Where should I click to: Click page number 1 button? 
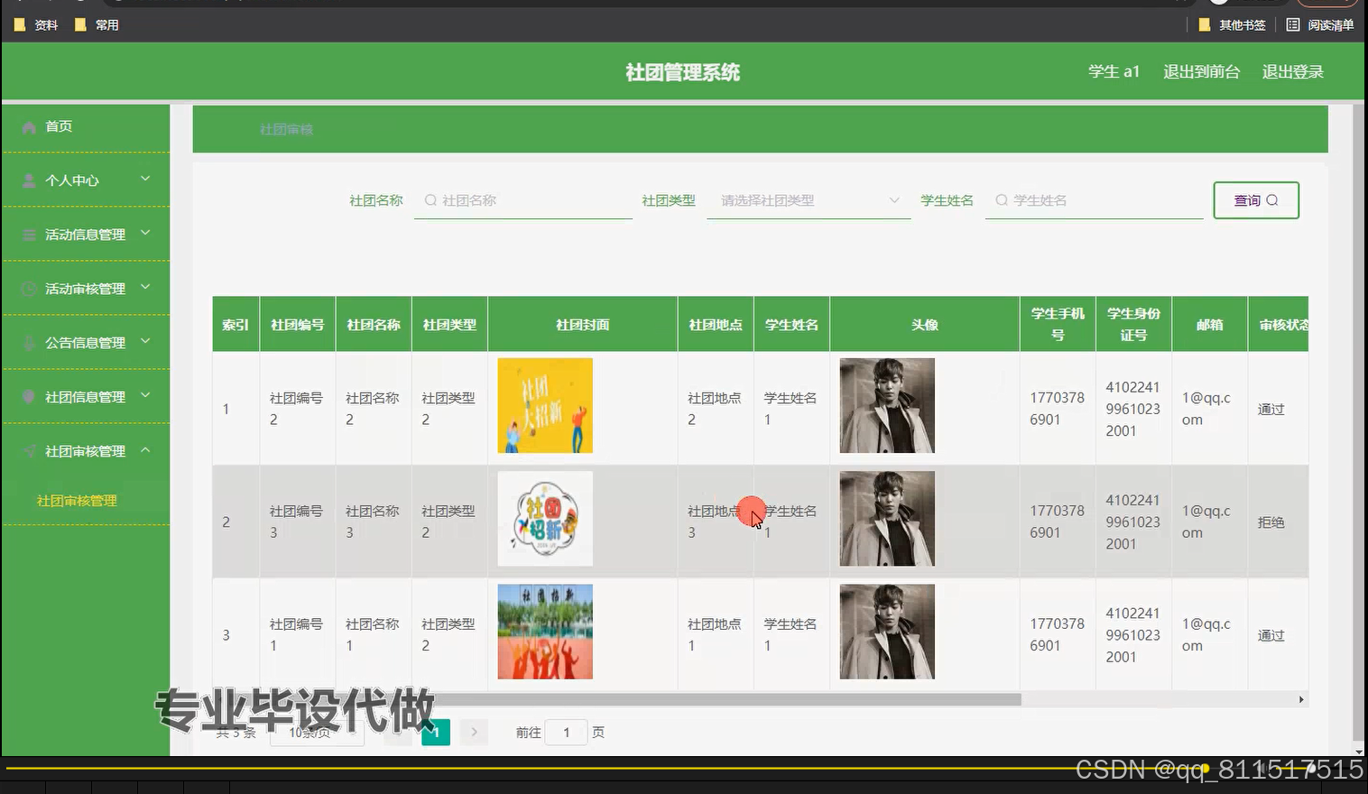click(x=435, y=733)
